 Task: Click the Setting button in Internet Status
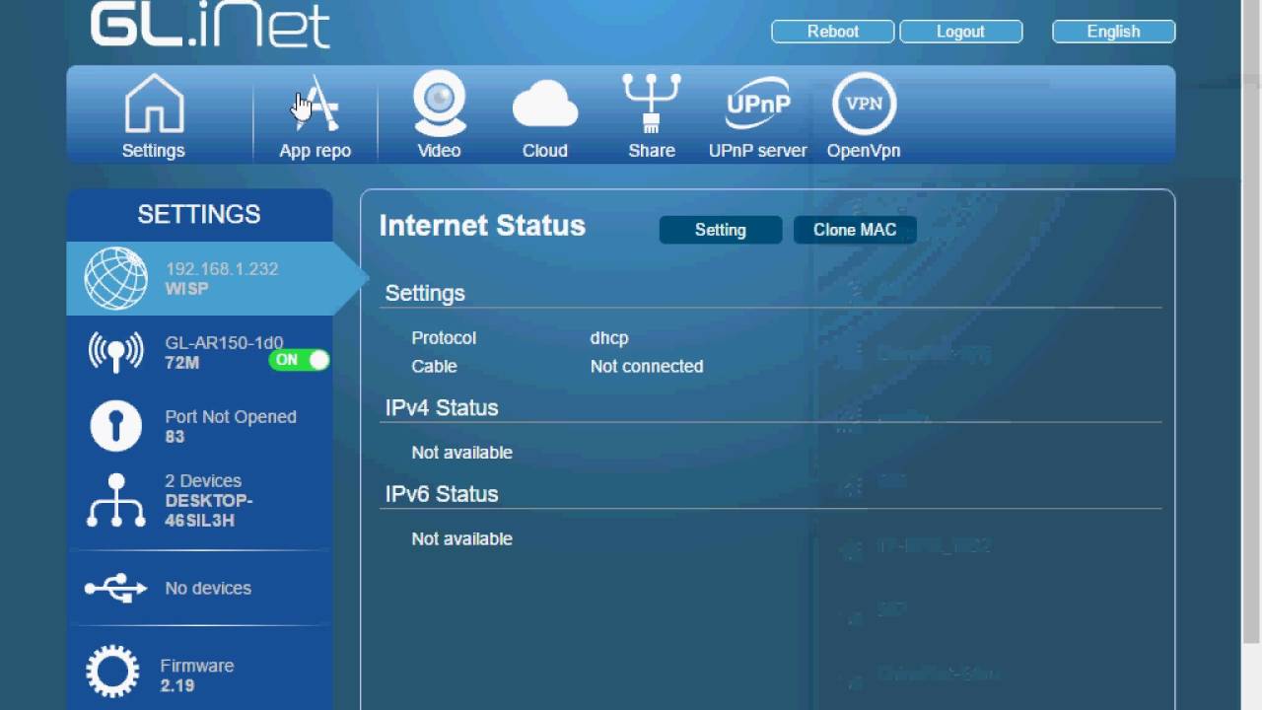pyautogui.click(x=721, y=230)
